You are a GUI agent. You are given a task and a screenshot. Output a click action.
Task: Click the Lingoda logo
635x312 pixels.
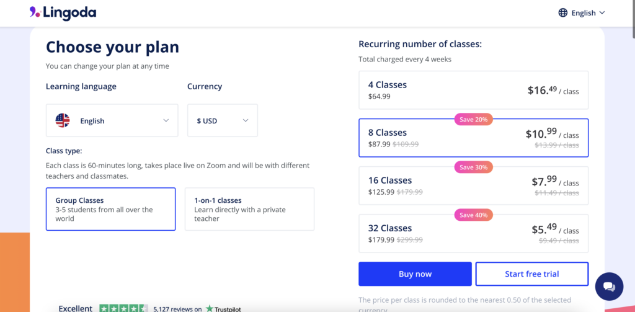tap(63, 12)
